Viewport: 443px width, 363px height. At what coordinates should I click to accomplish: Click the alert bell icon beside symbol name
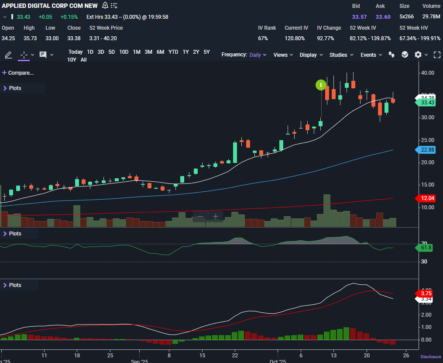tap(105, 5)
